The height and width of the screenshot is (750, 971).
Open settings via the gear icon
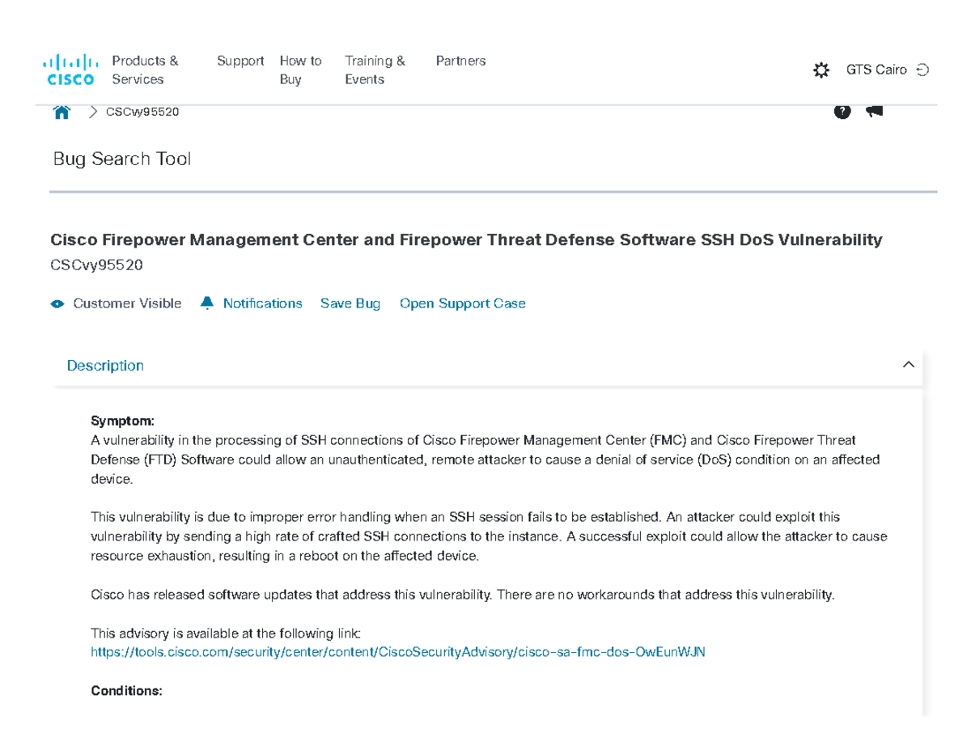pyautogui.click(x=820, y=70)
